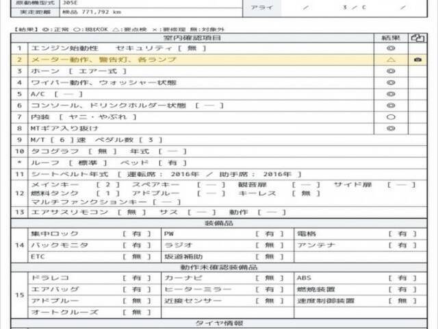The height and width of the screenshot is (329, 438).
Task: Click ワイパー動作、ウォッシャー状態 text
Action: [103, 82]
